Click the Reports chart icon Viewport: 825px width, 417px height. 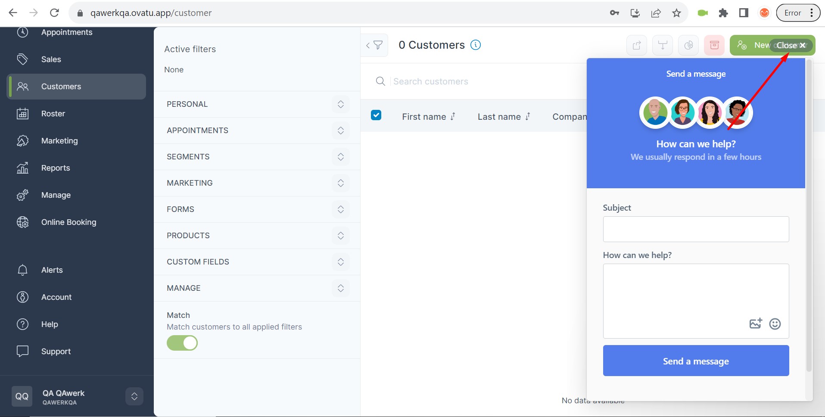click(x=22, y=168)
